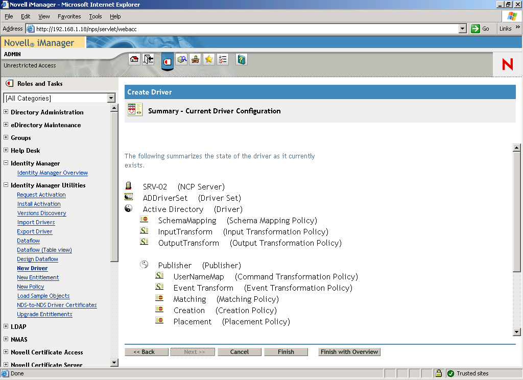Open Help using the question book icon
The image size is (523, 380).
coord(241,59)
